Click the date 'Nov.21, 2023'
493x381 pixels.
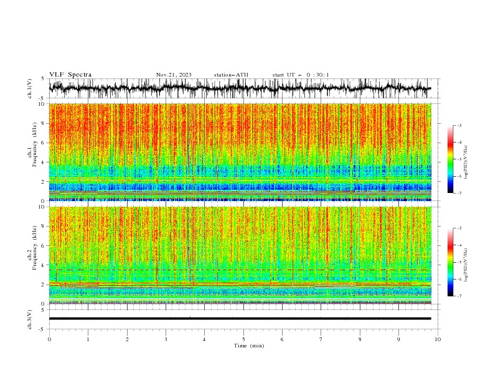click(174, 75)
